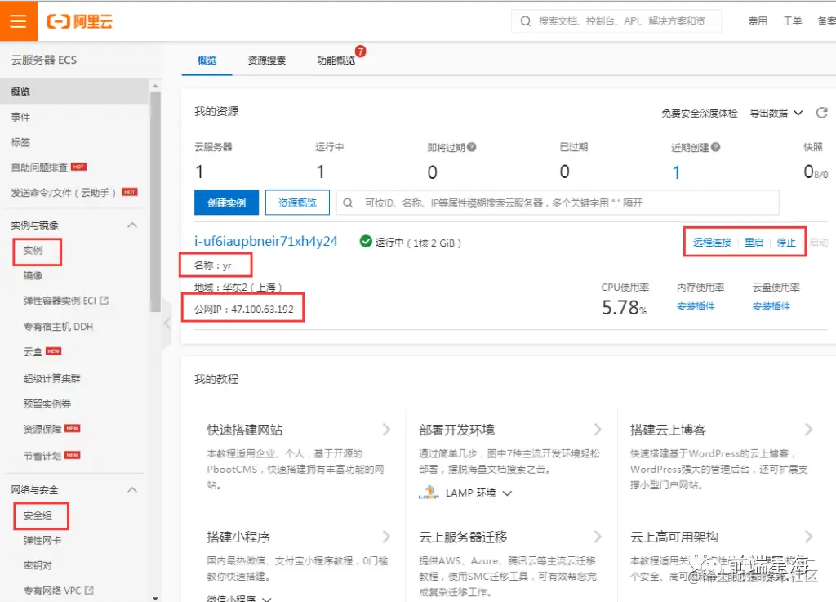836x602 pixels.
Task: Click the 近期创建 count 1
Action: [x=676, y=172]
